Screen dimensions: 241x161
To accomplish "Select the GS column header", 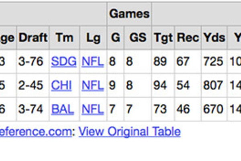I will click(137, 38).
